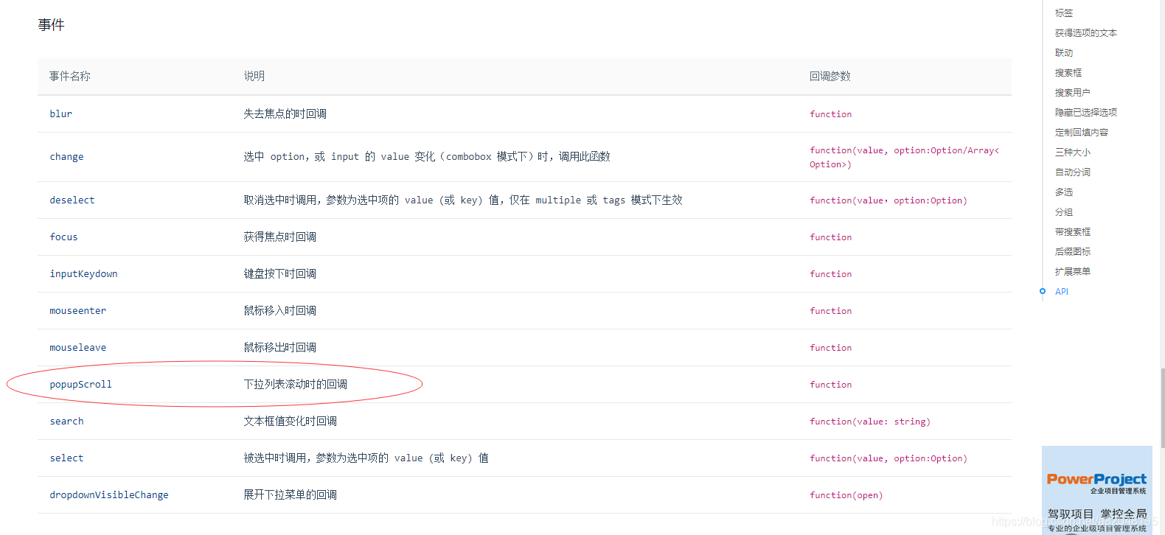Image resolution: width=1165 pixels, height=535 pixels.
Task: Open 定制回填内容 in the sidebar
Action: 1081,133
